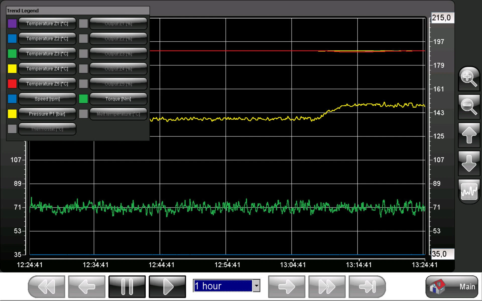482x301 pixels.
Task: Click the yellow Pressure P1 color swatch
Action: (12, 114)
